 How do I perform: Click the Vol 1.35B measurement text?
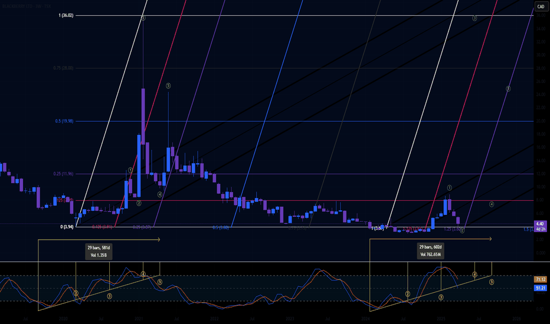99,255
